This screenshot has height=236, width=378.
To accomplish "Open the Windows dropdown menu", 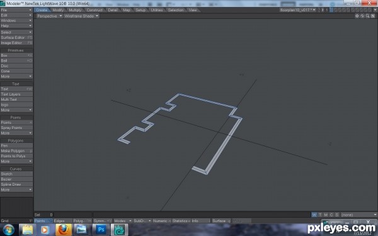I will [x=16, y=21].
